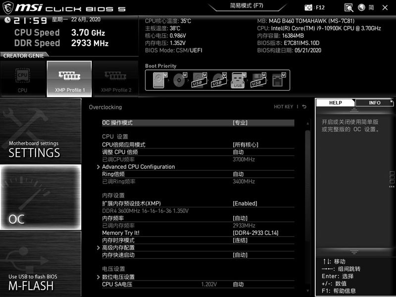Image resolution: width=396 pixels, height=297 pixels.
Task: Select the network boot device icon
Action: (x=279, y=80)
